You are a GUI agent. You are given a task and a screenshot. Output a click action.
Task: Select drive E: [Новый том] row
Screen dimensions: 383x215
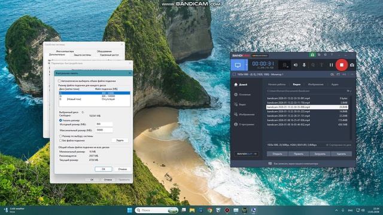click(95, 99)
